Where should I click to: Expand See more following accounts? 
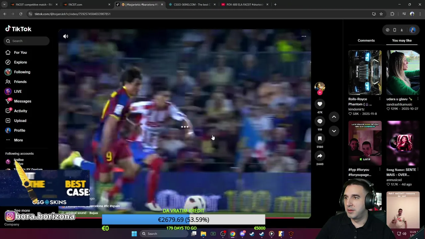(x=22, y=210)
